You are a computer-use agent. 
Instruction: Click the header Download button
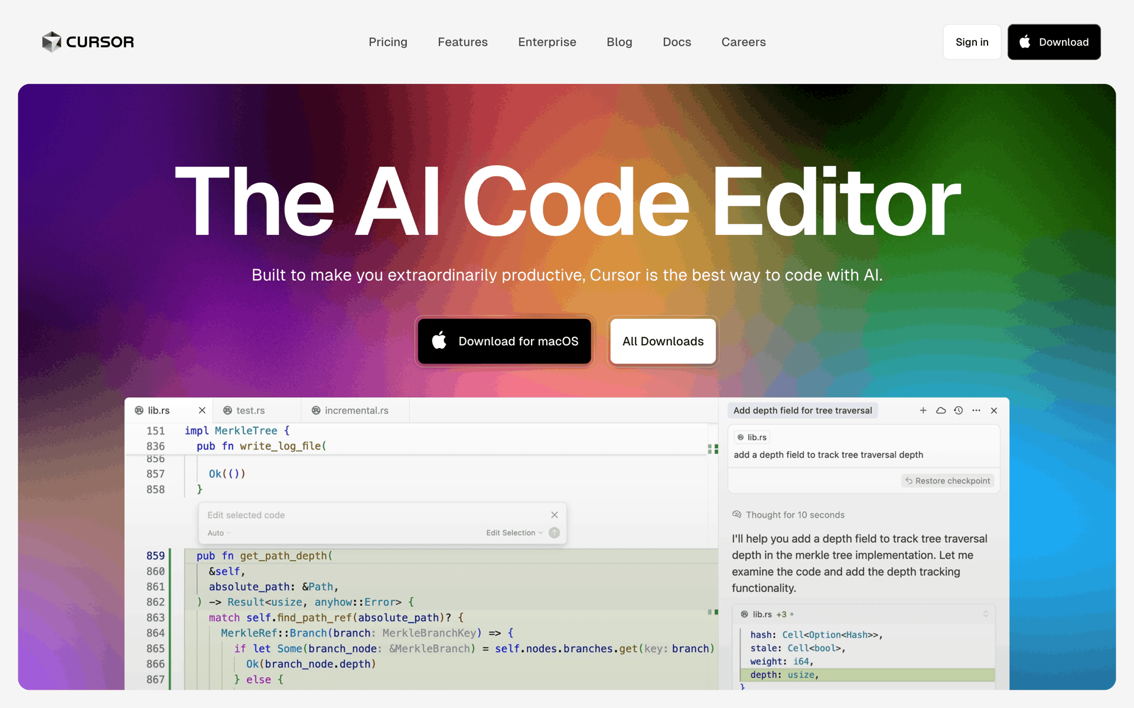tap(1054, 42)
